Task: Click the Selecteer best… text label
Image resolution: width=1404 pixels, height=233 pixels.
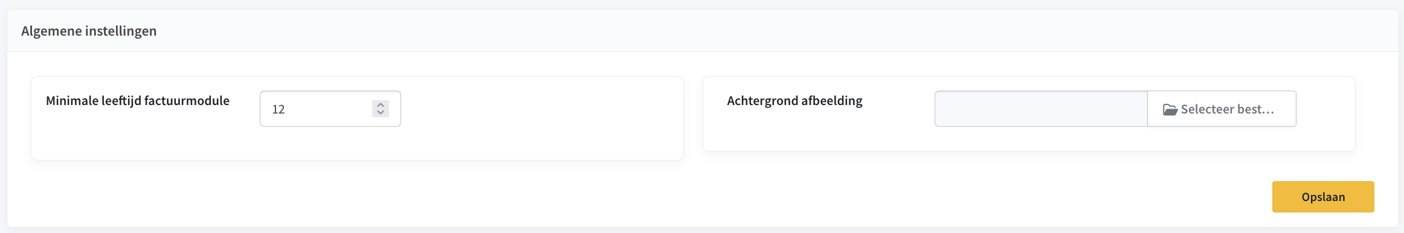Action: [x=1228, y=109]
